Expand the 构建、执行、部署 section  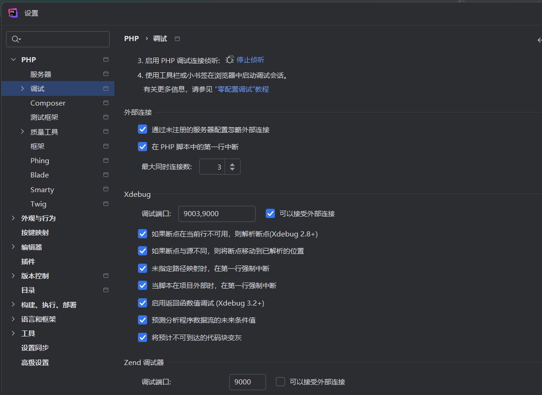coord(13,305)
